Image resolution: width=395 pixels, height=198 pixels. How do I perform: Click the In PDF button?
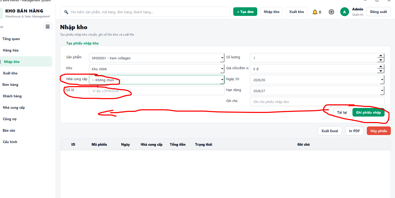[x=354, y=131]
